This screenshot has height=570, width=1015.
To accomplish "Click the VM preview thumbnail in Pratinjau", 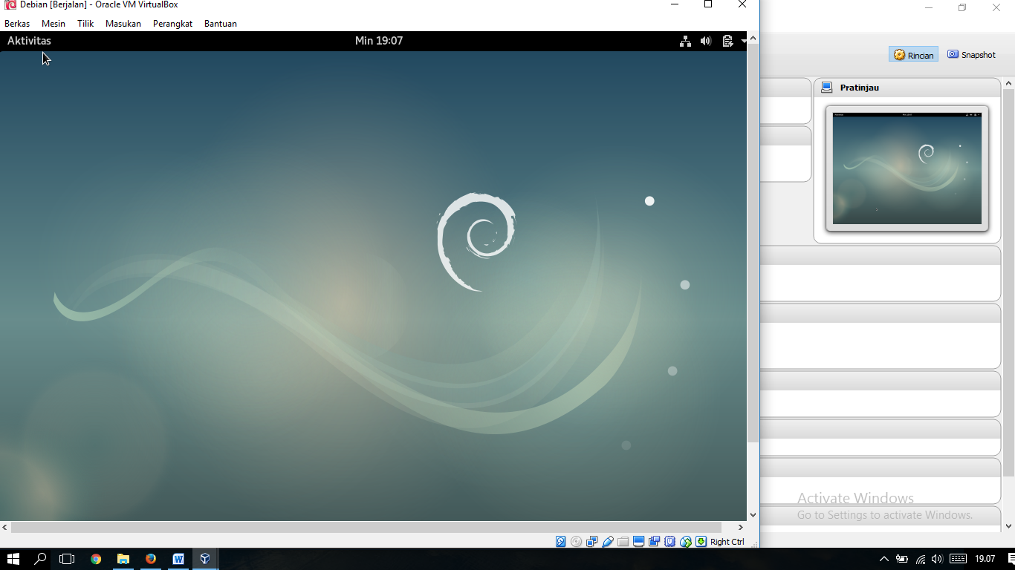I will point(906,168).
